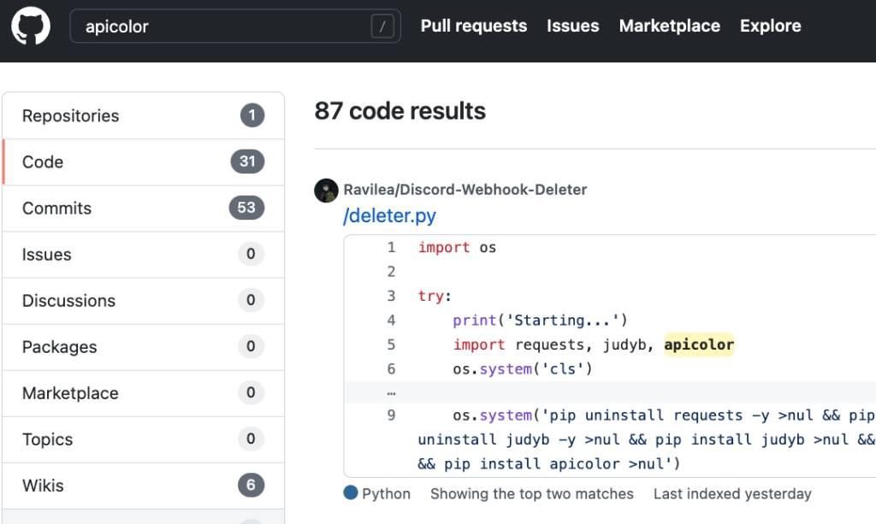Click the Python language color dot
This screenshot has width=876, height=524.
pos(350,492)
